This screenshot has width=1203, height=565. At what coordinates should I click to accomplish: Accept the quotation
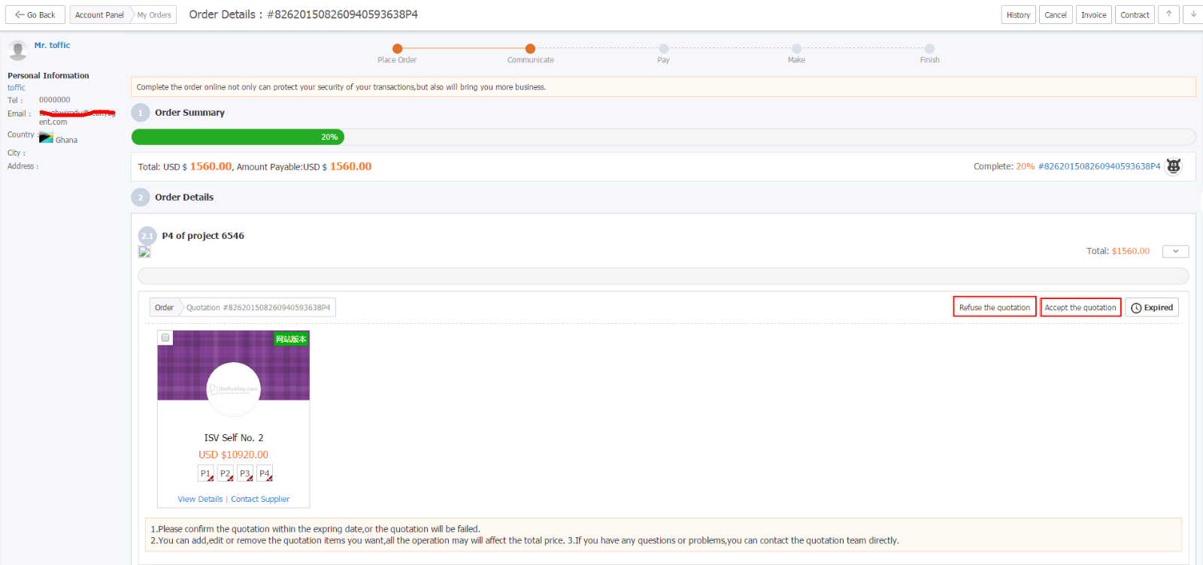click(1080, 307)
